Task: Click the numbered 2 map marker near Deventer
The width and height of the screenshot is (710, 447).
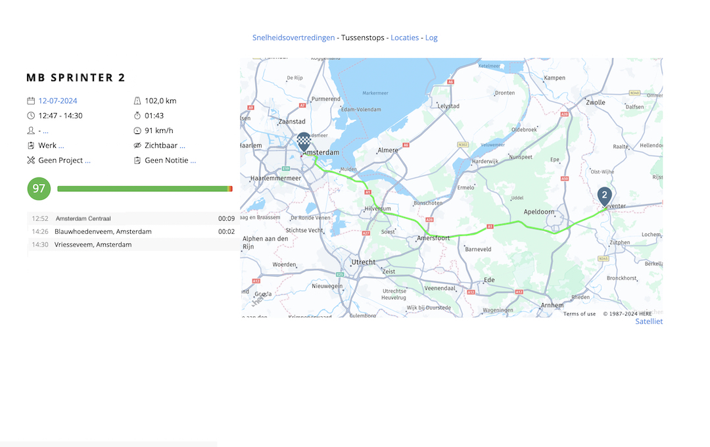Action: click(604, 196)
